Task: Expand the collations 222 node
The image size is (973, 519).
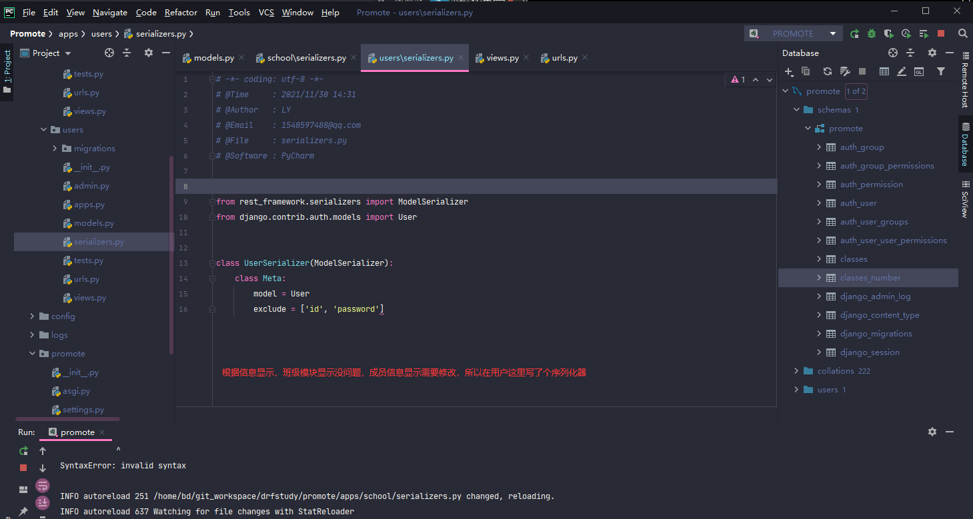Action: click(x=796, y=371)
